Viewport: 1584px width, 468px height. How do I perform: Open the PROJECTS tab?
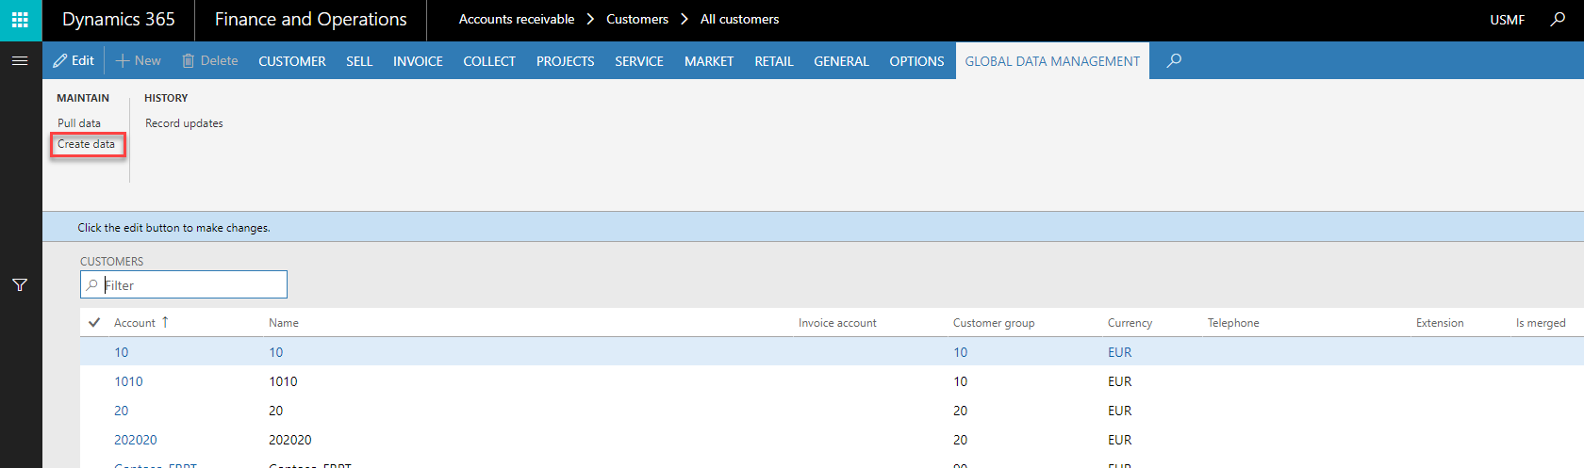click(566, 61)
